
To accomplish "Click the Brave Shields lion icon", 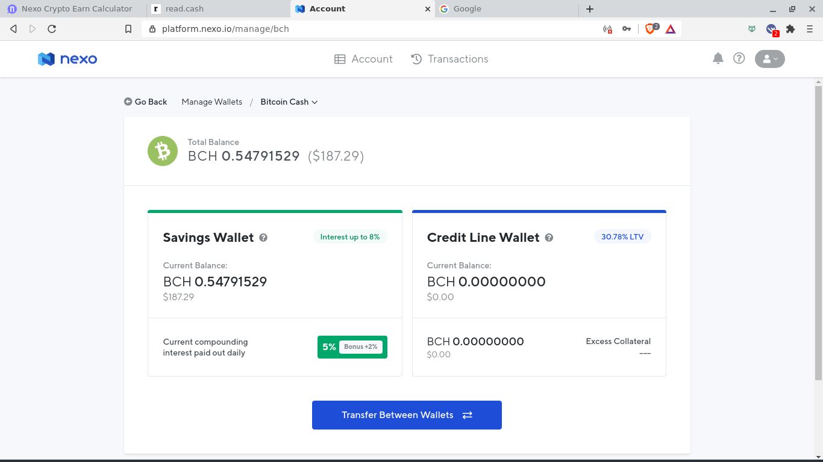I will coord(651,28).
